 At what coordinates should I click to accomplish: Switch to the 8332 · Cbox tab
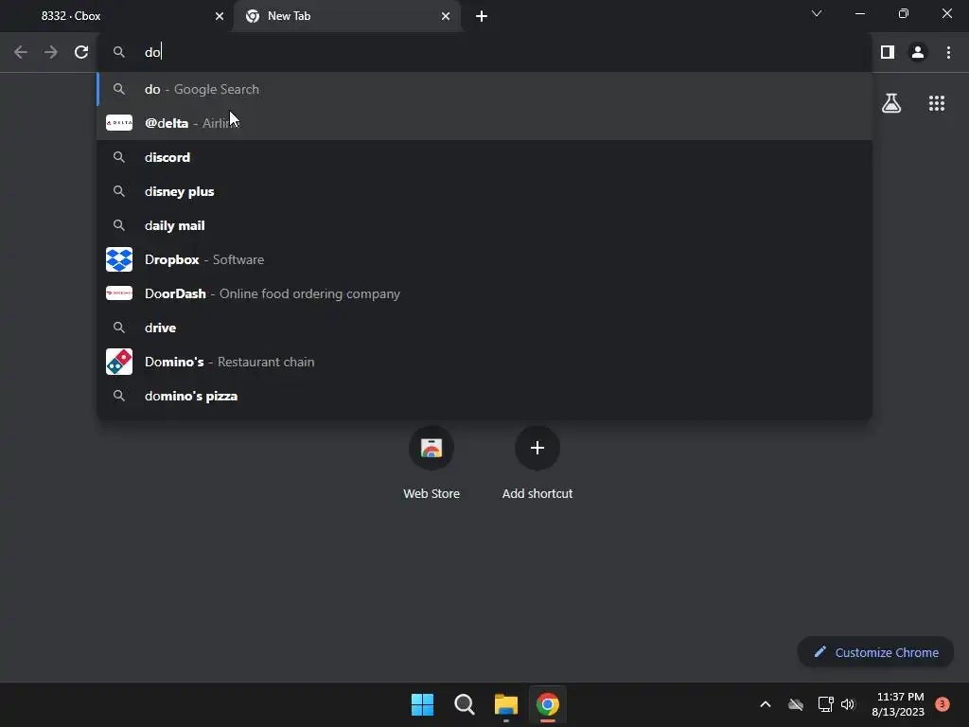point(116,16)
